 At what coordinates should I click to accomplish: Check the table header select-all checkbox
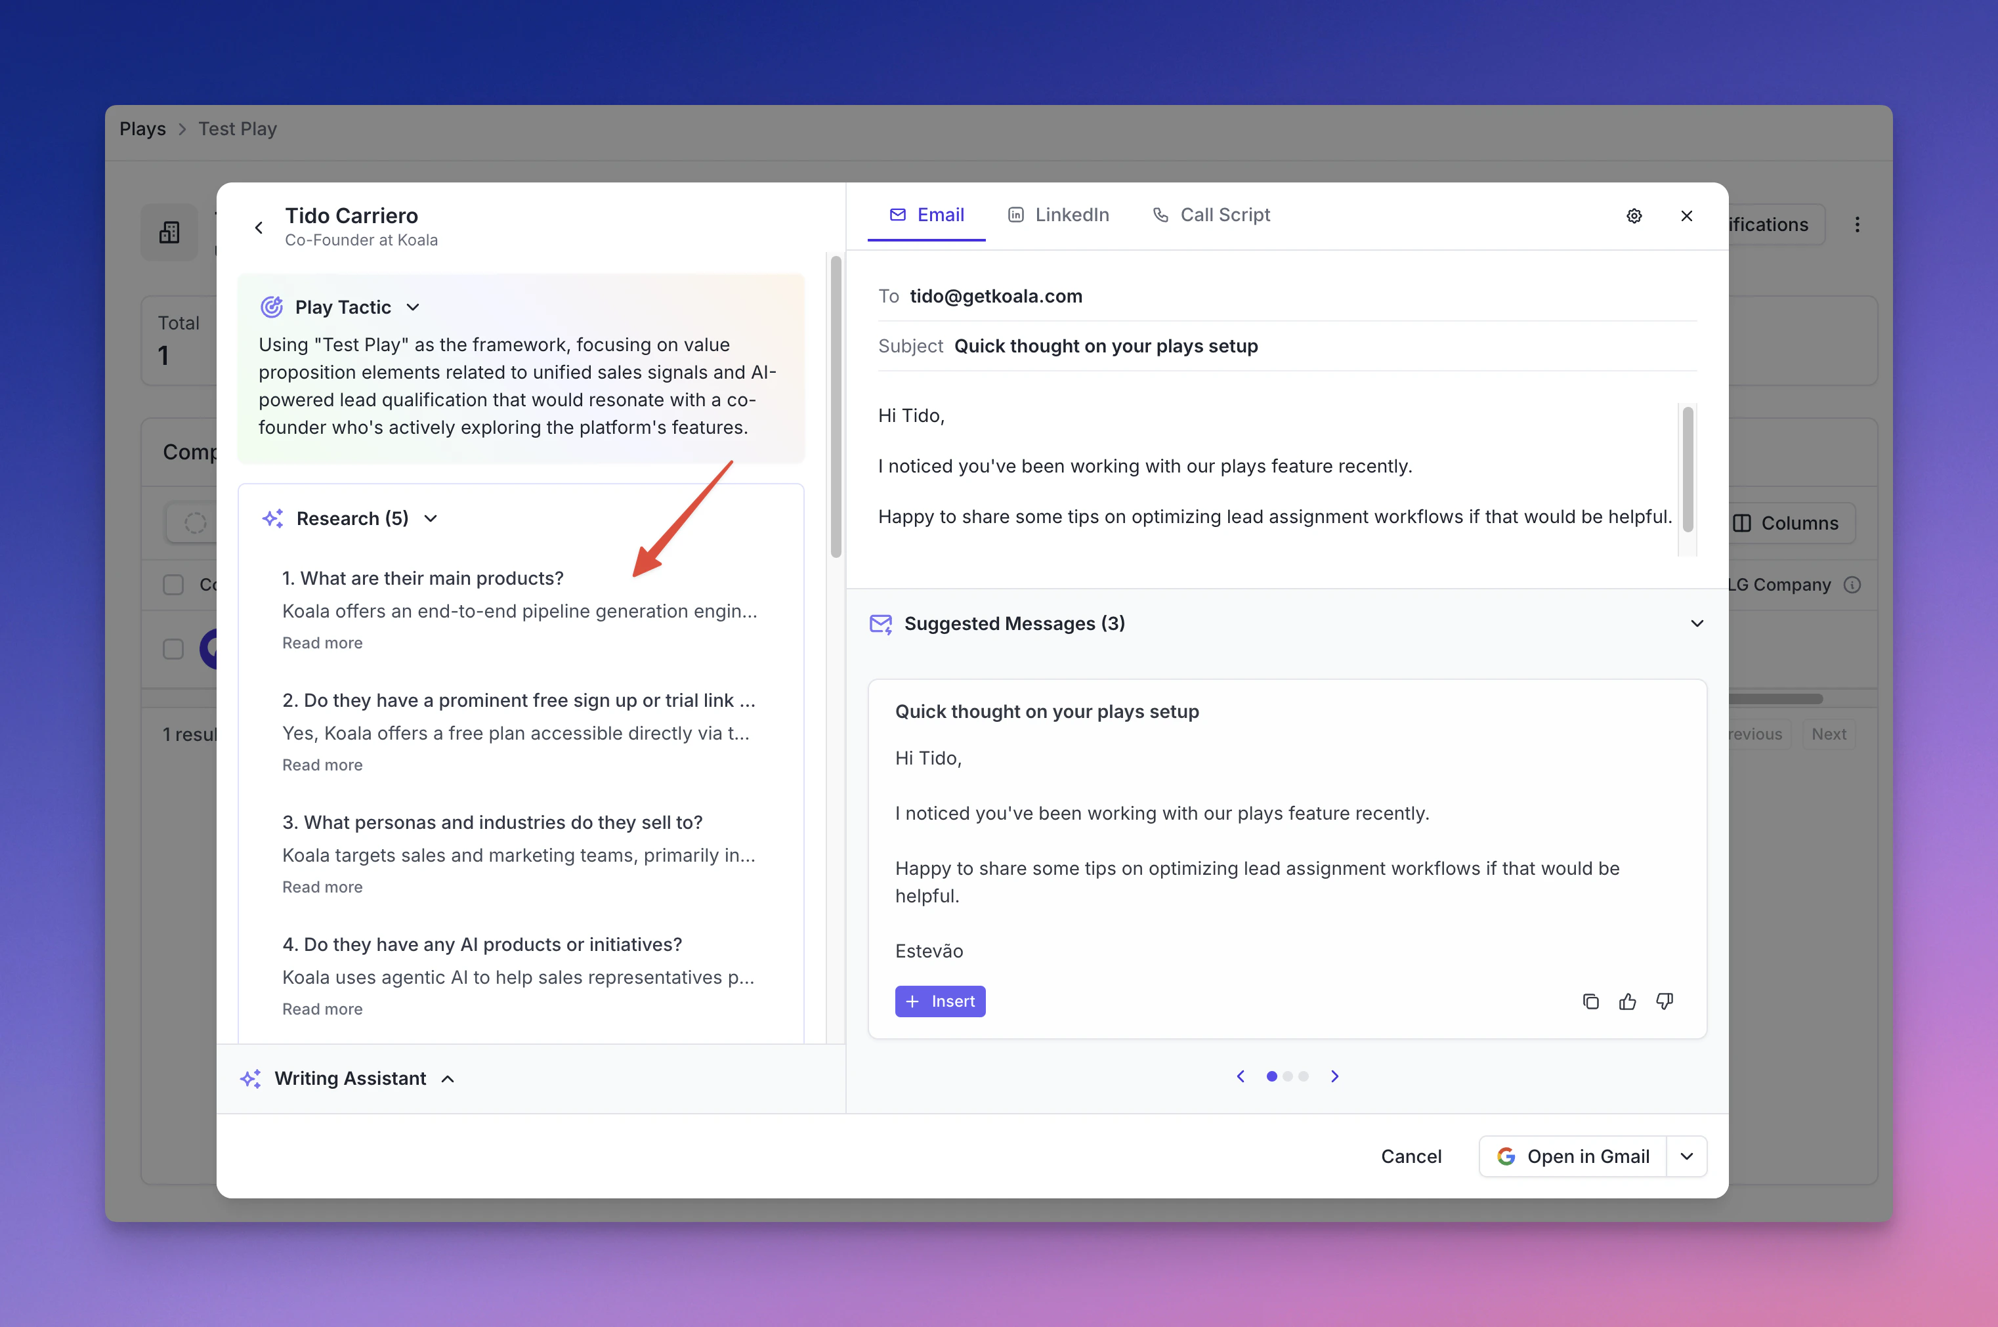click(173, 585)
